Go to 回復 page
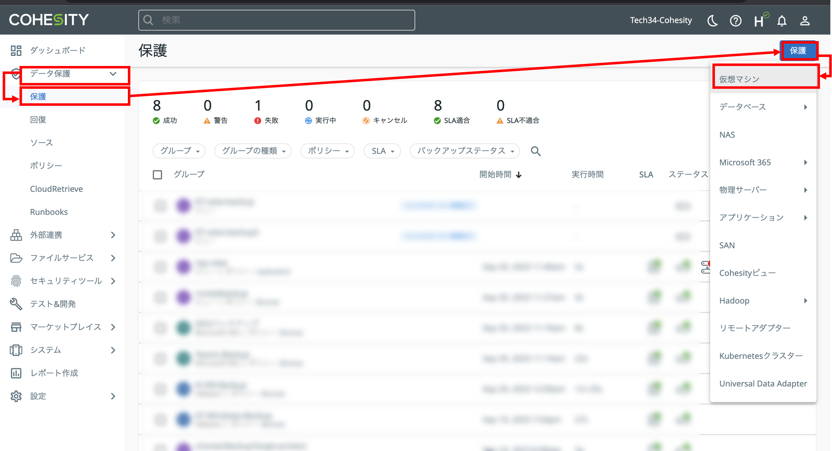Screen dimensions: 832x451 tap(38, 120)
